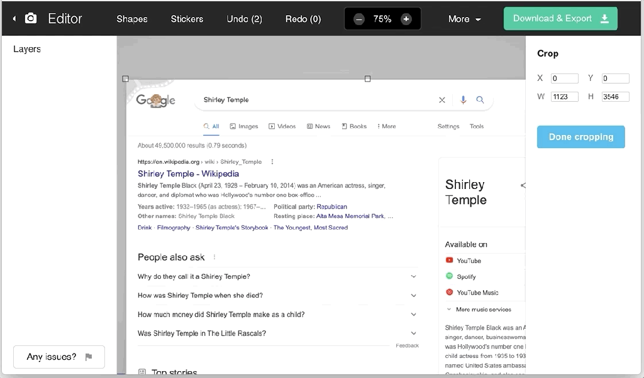Zoom out with the minus button
This screenshot has width=644, height=378.
pos(359,19)
